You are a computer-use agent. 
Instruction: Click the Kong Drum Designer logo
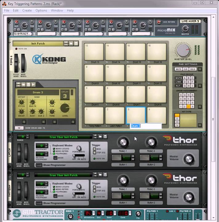(49, 59)
